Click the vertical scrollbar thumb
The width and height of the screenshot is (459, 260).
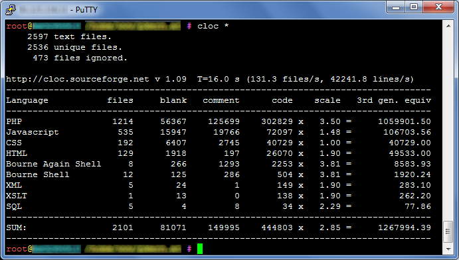point(448,231)
